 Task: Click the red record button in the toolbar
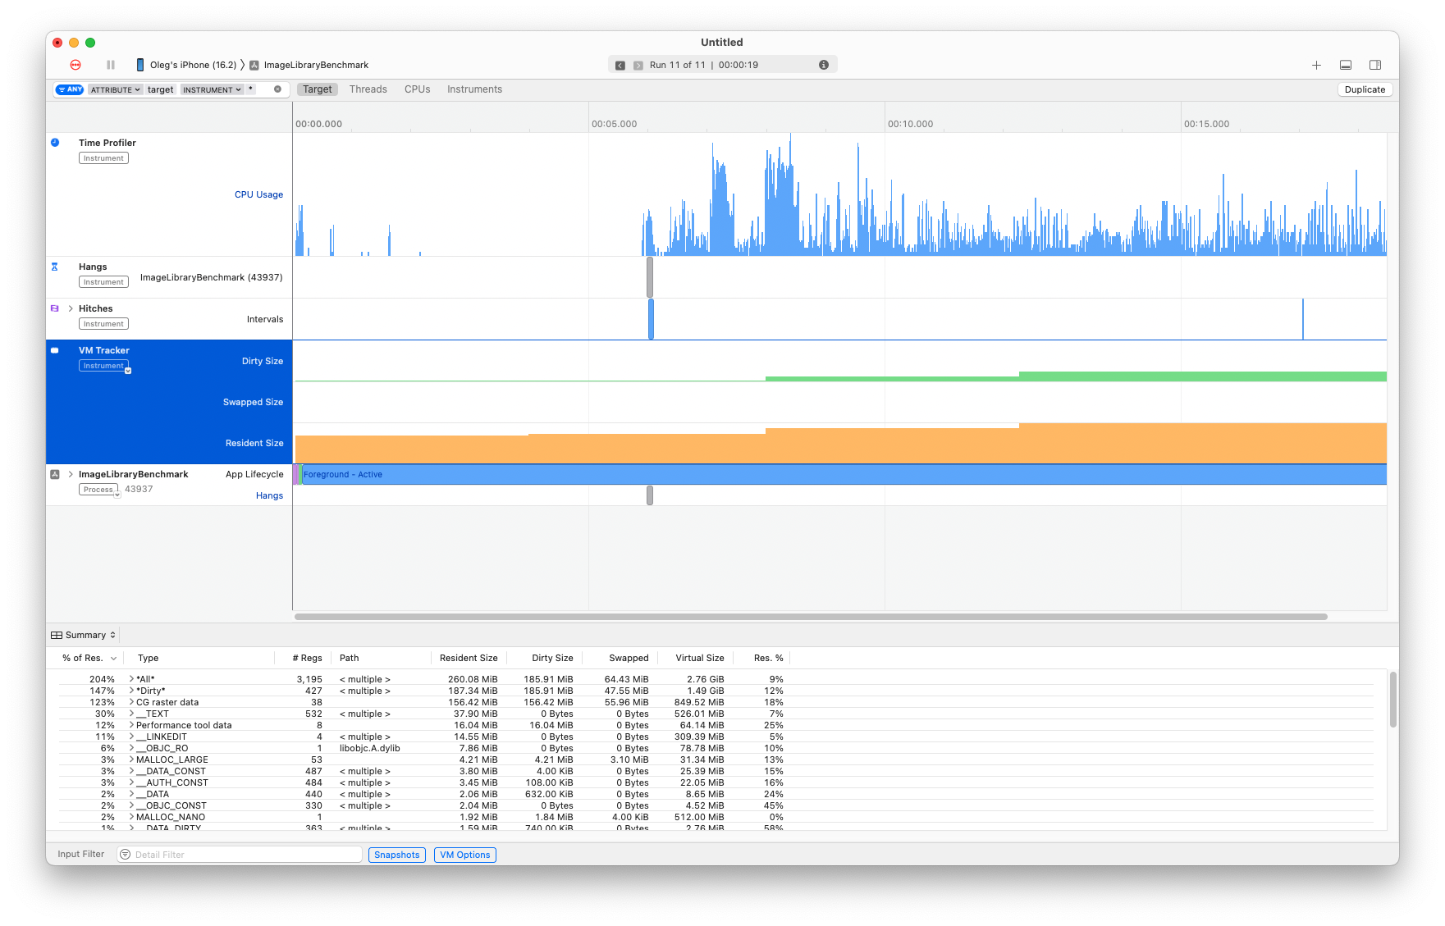click(75, 65)
